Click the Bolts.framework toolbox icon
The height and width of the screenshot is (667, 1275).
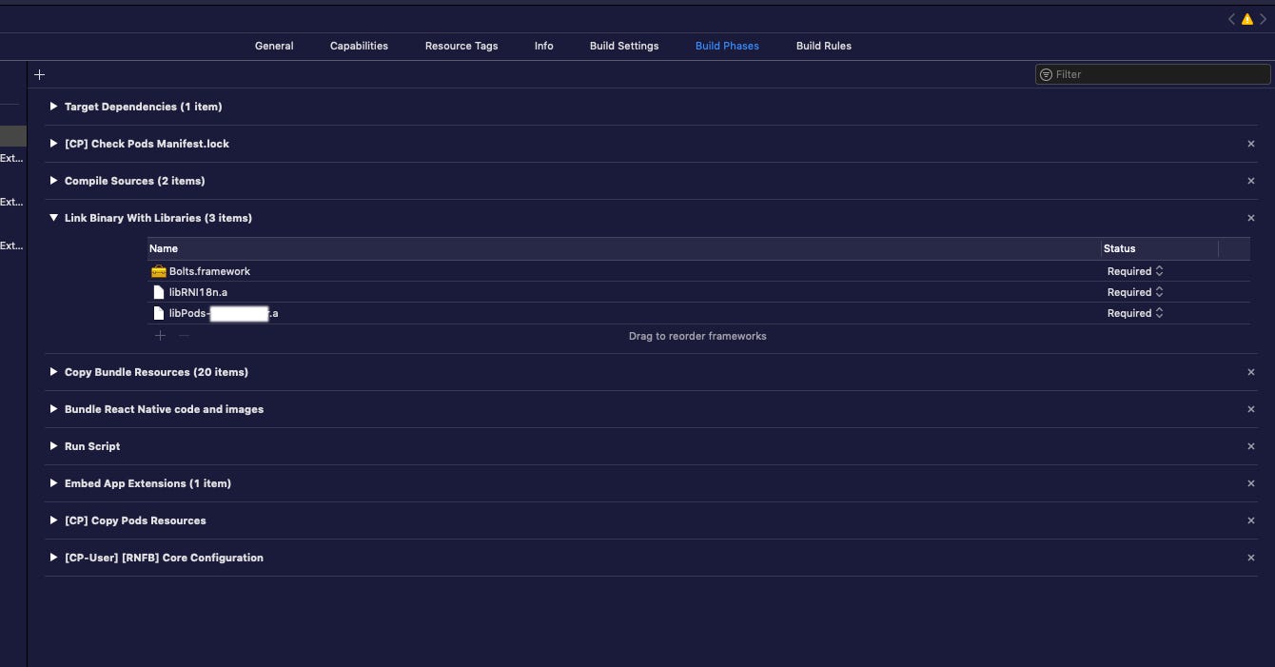click(x=159, y=271)
